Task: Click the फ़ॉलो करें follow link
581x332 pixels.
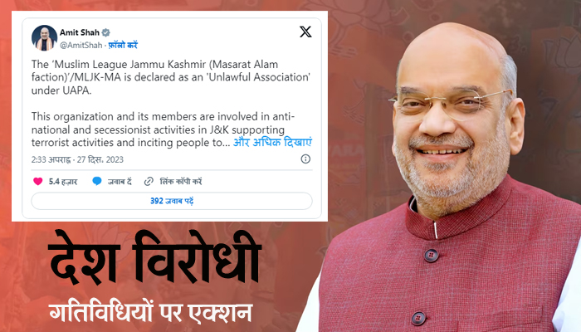Action: click(123, 45)
